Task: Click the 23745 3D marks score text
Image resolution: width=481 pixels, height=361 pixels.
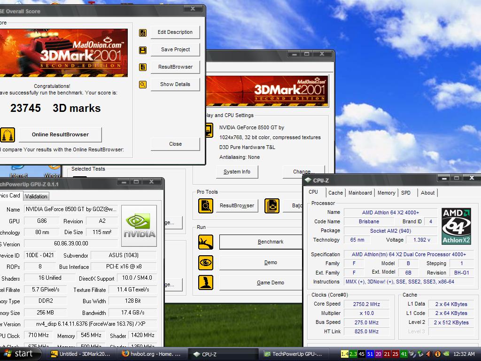Action: 55,108
